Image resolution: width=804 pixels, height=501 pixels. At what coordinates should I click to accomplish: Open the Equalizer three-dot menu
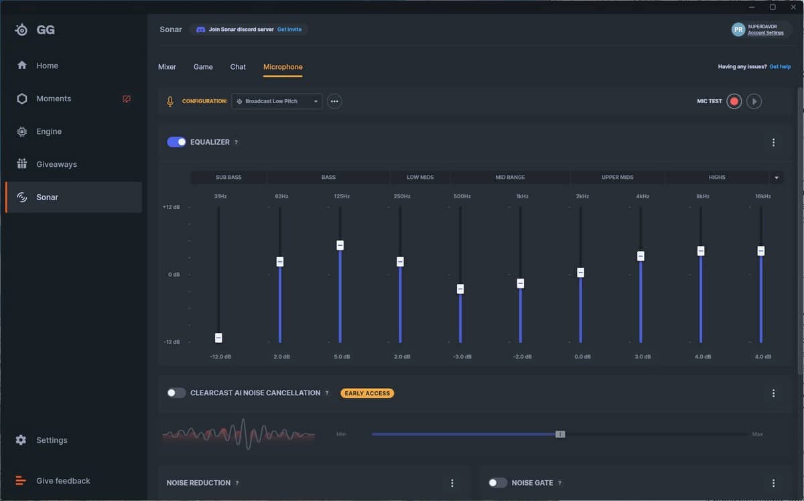774,142
